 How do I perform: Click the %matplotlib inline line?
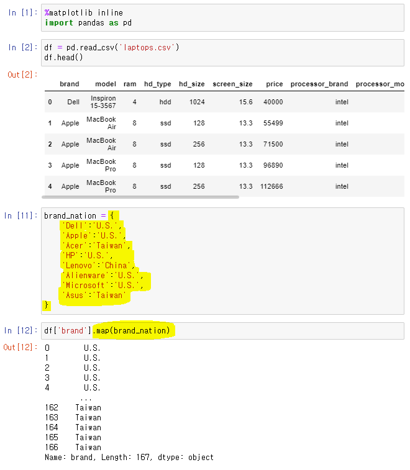point(84,12)
